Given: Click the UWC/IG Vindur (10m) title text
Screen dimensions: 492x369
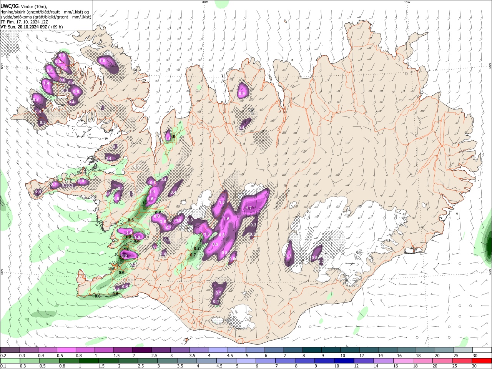Looking at the screenshot, I should (x=24, y=7).
